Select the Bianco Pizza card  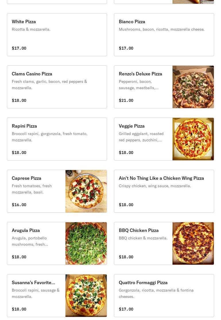[x=164, y=35]
